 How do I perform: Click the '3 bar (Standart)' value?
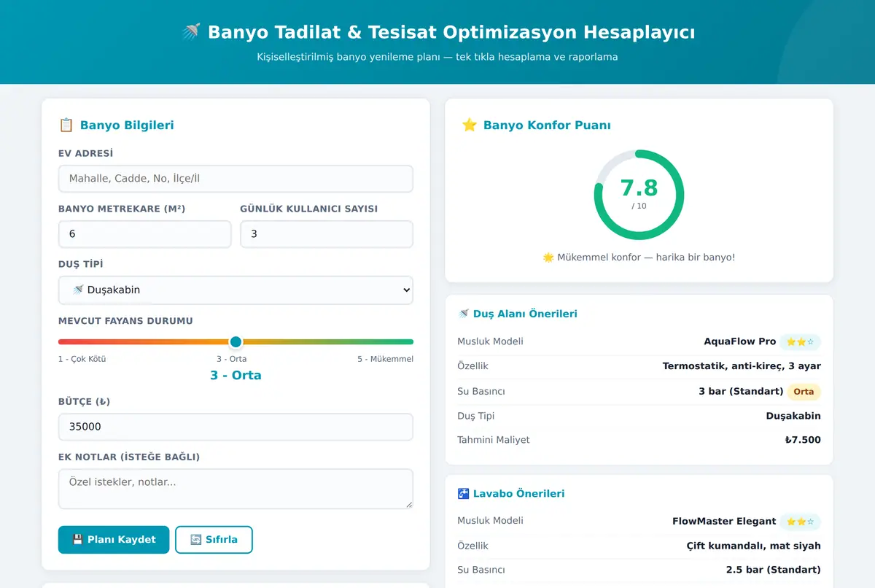pos(741,392)
